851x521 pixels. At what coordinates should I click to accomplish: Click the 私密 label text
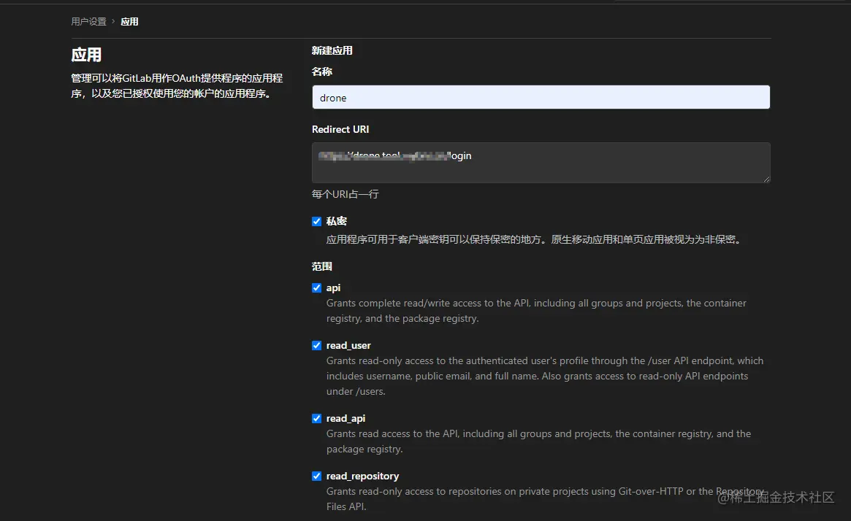pos(337,221)
